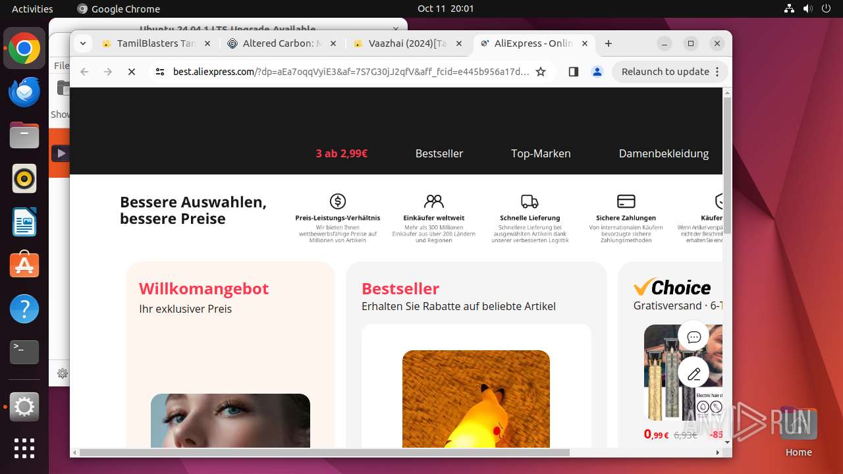Open network status icon in top bar
The width and height of the screenshot is (843, 474).
790,9
